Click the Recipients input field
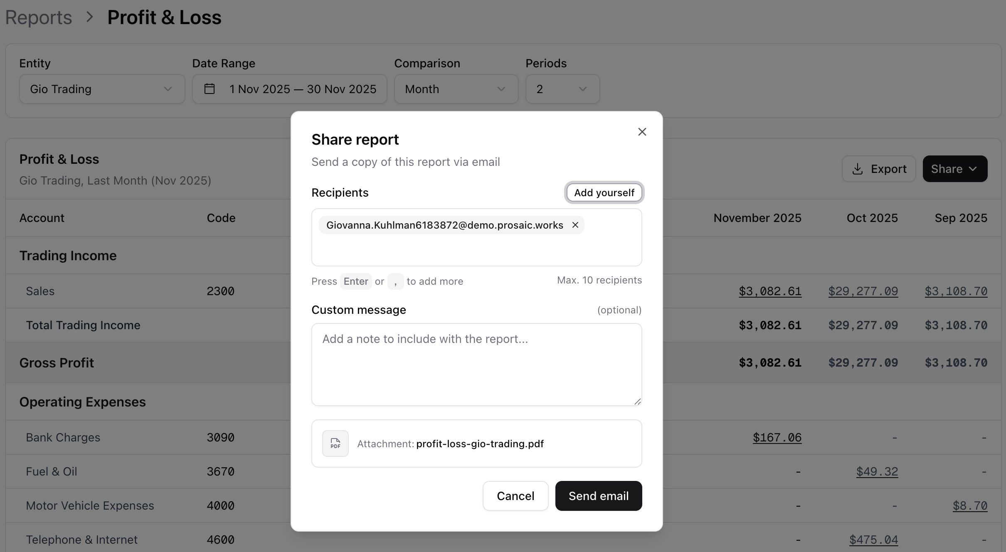This screenshot has width=1006, height=552. pyautogui.click(x=476, y=249)
